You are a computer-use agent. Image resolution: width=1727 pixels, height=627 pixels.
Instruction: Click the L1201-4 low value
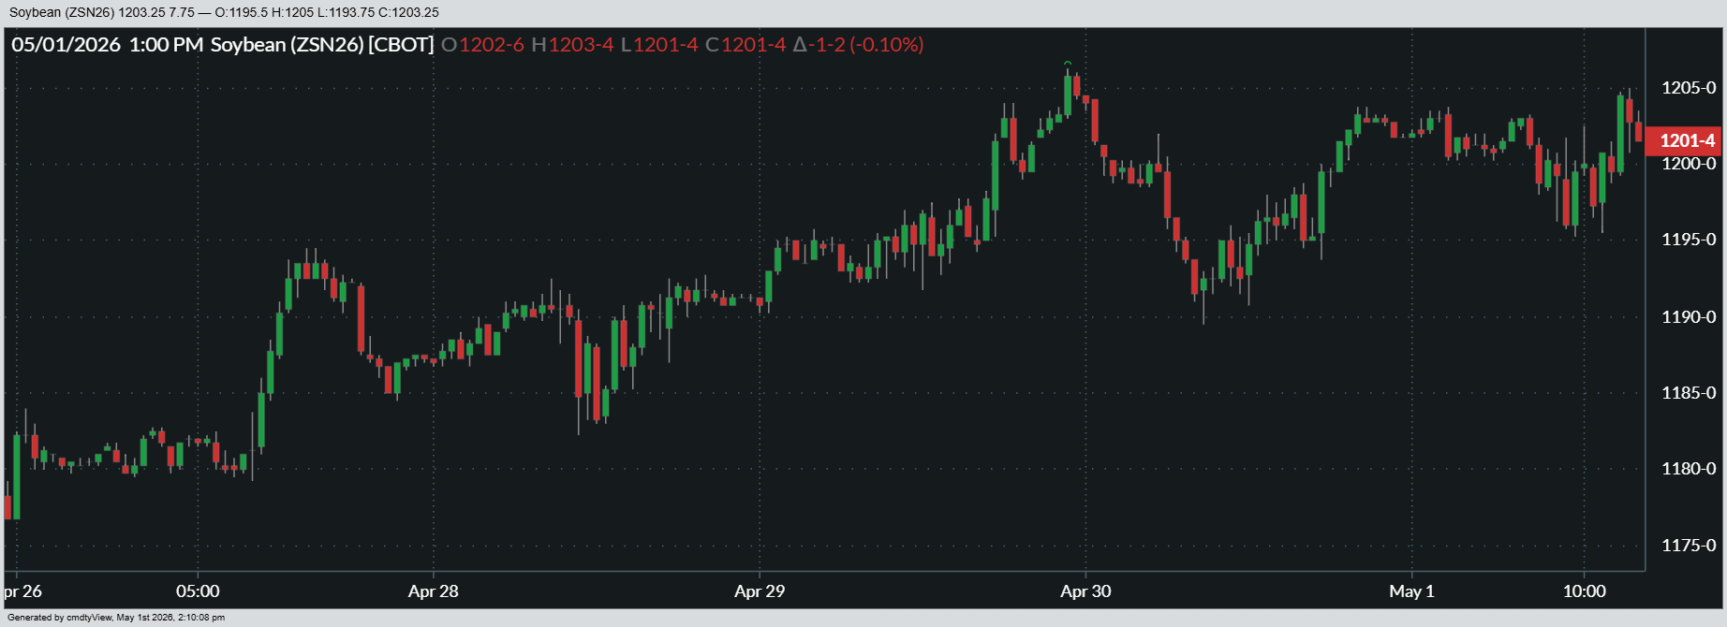click(x=659, y=44)
